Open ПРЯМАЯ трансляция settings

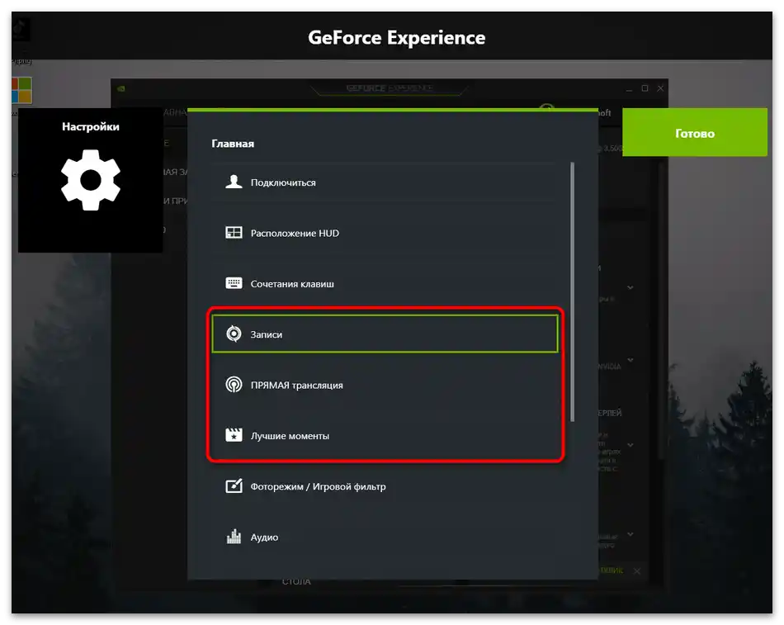[385, 386]
